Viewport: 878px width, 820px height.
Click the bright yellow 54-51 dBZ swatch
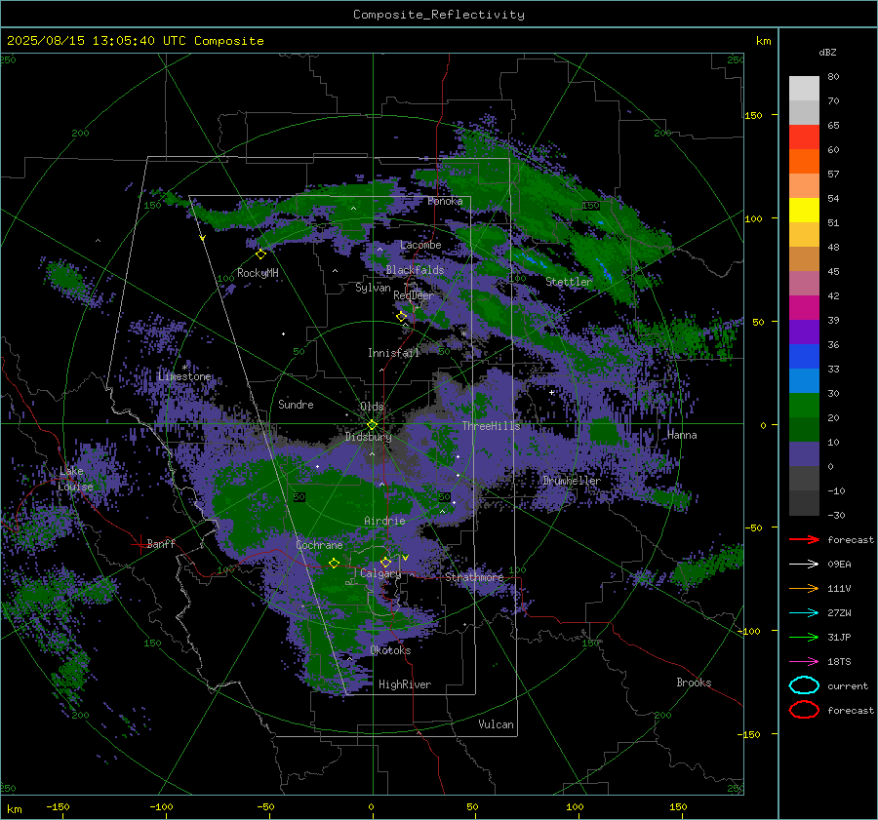804,211
